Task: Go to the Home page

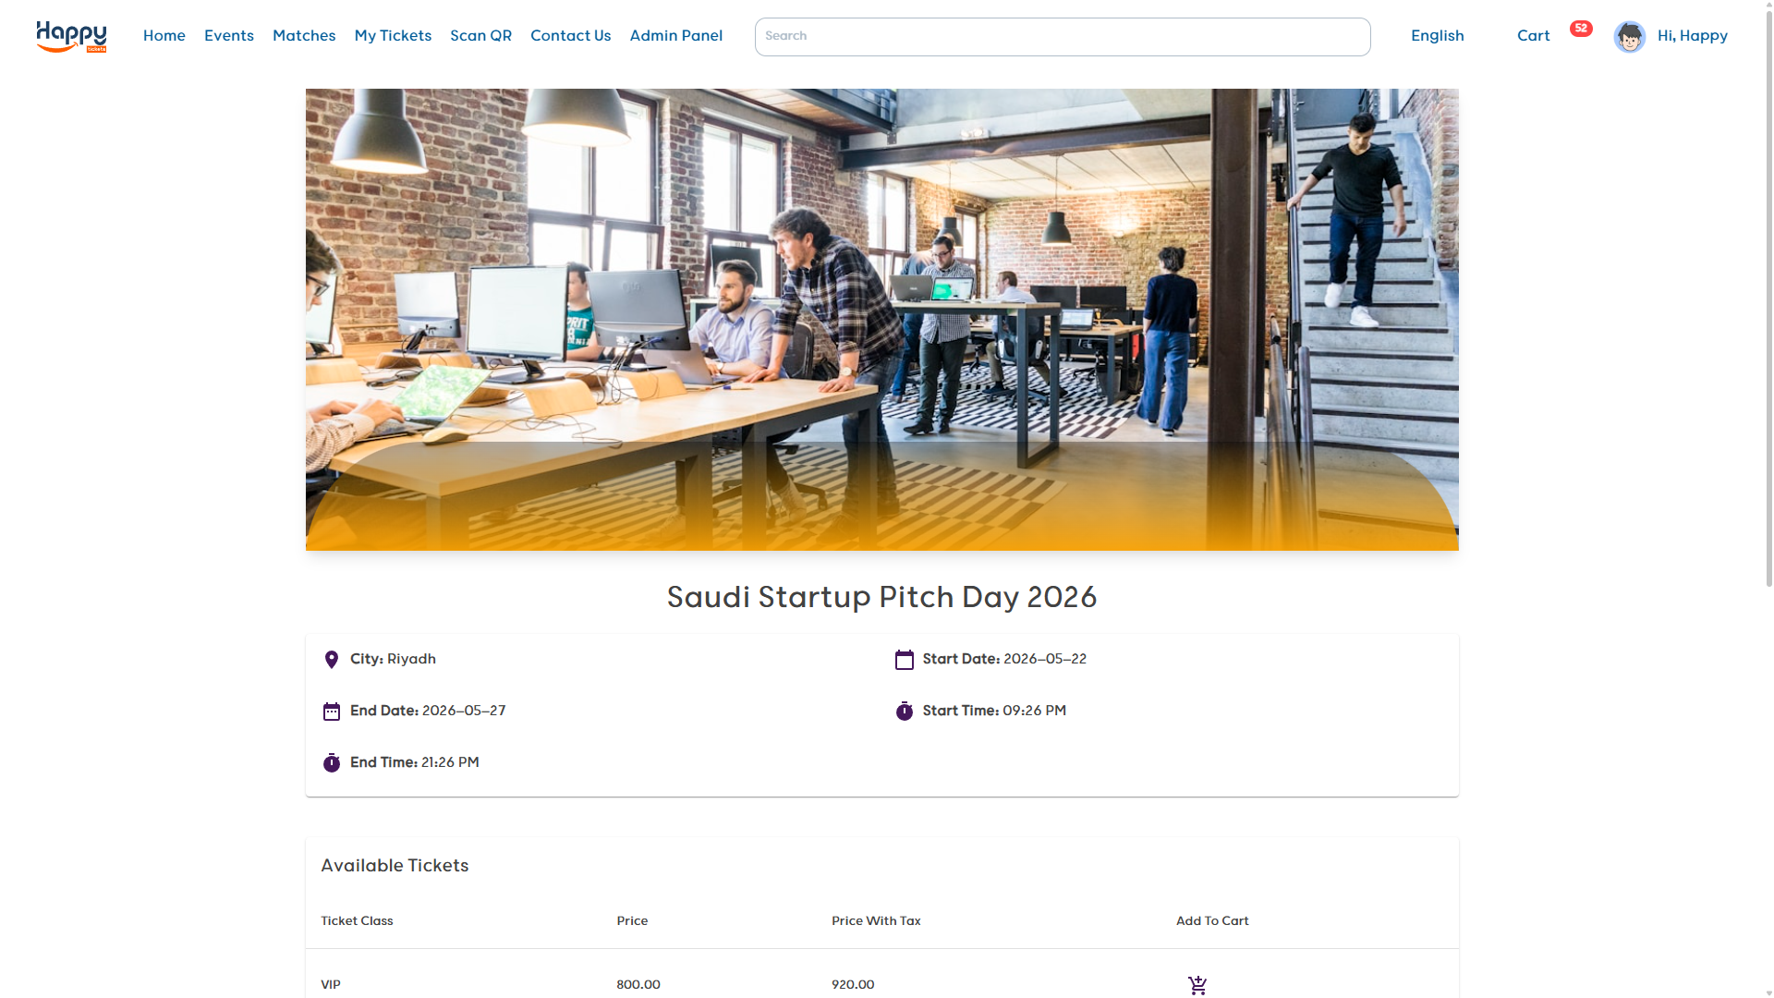Action: point(164,36)
